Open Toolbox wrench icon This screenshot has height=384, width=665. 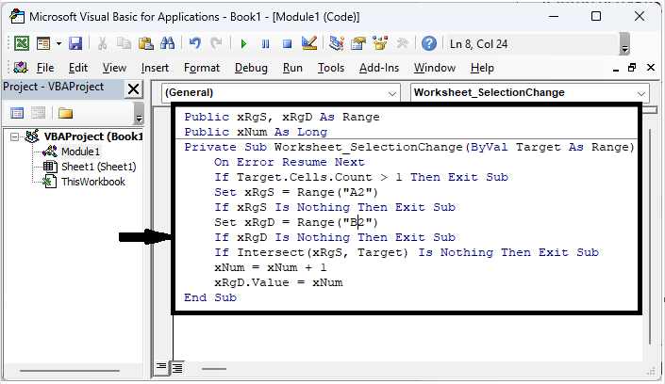(x=402, y=43)
